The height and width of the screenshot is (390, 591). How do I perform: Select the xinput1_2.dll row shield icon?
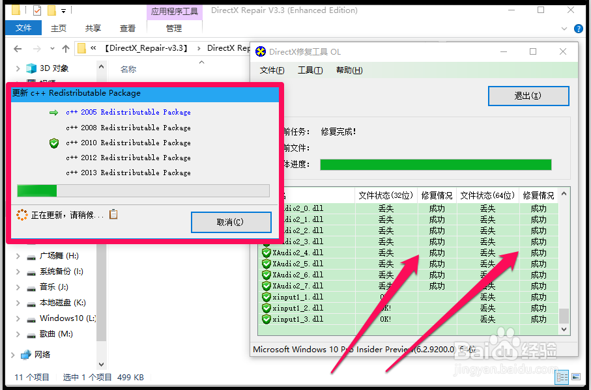[267, 308]
